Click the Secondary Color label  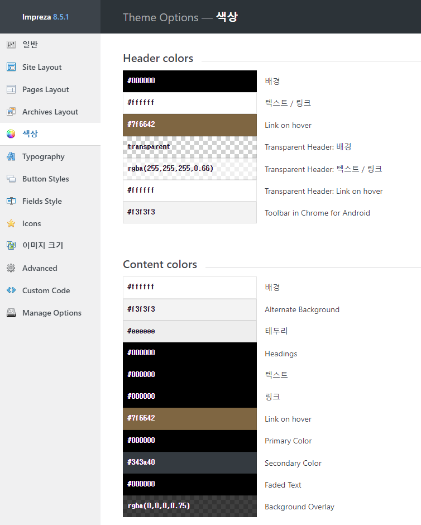(x=293, y=463)
